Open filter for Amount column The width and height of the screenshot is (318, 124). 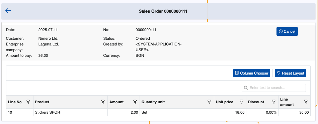(135, 102)
